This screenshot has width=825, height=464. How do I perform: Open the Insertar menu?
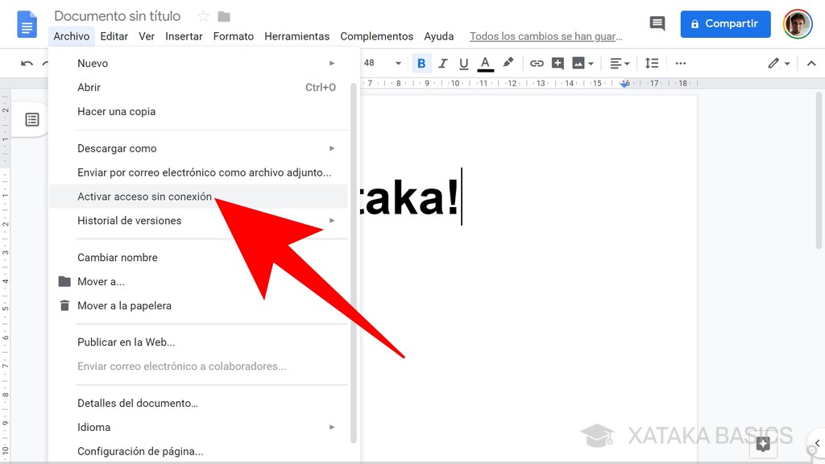[x=184, y=36]
